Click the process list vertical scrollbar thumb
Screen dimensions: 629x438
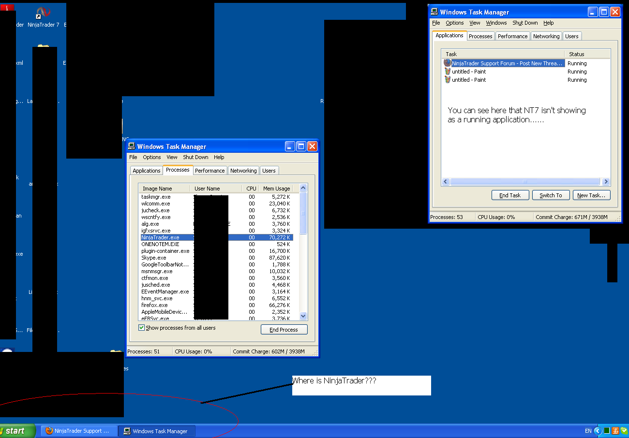click(x=303, y=213)
